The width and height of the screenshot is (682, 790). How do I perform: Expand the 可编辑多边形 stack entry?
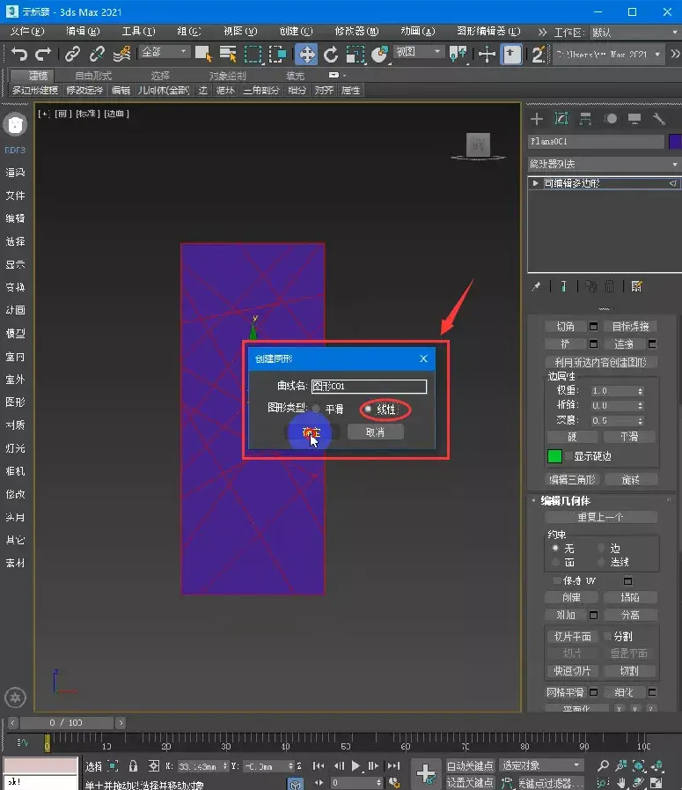[535, 183]
